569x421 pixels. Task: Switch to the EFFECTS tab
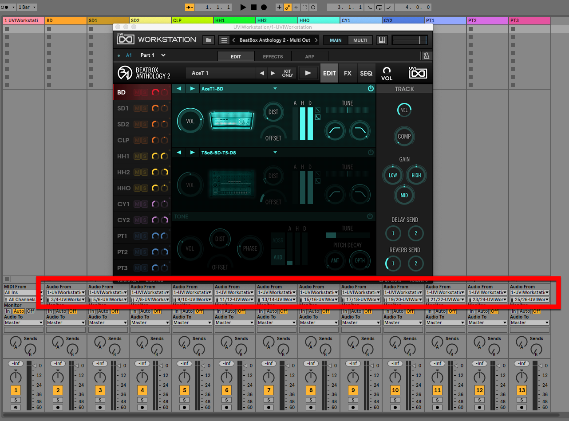[x=273, y=56]
